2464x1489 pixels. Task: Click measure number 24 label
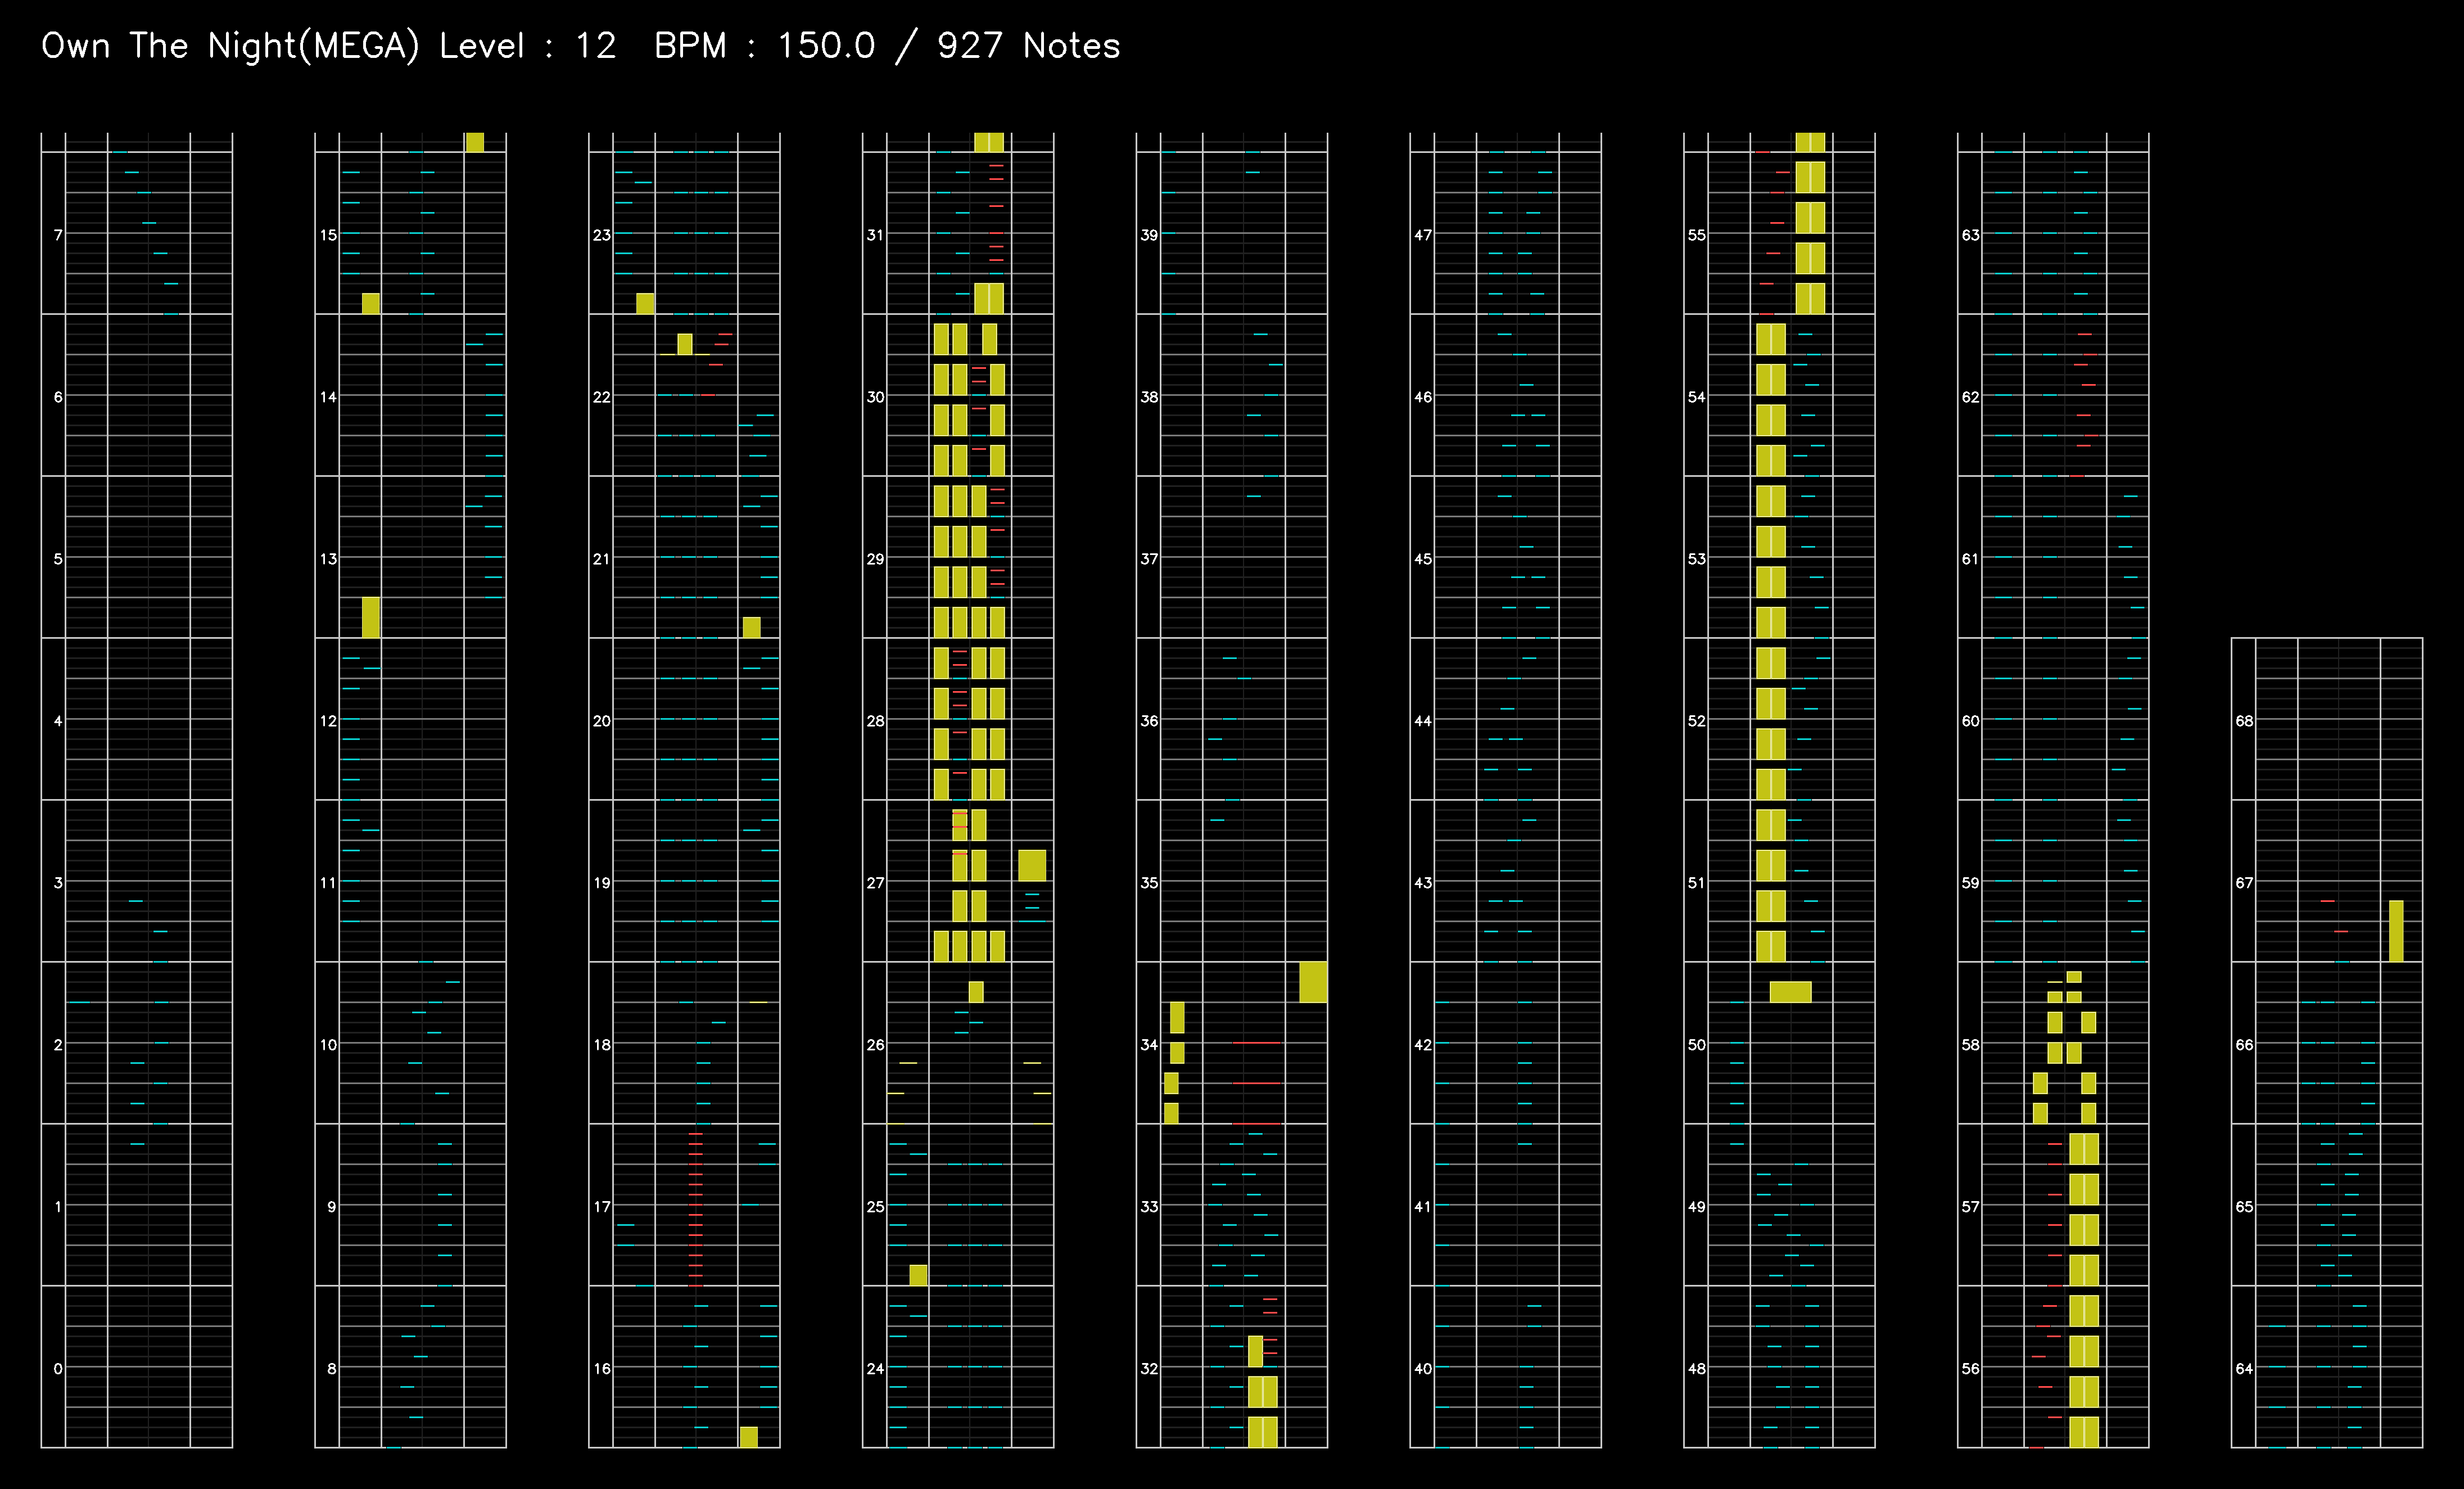(x=876, y=1368)
